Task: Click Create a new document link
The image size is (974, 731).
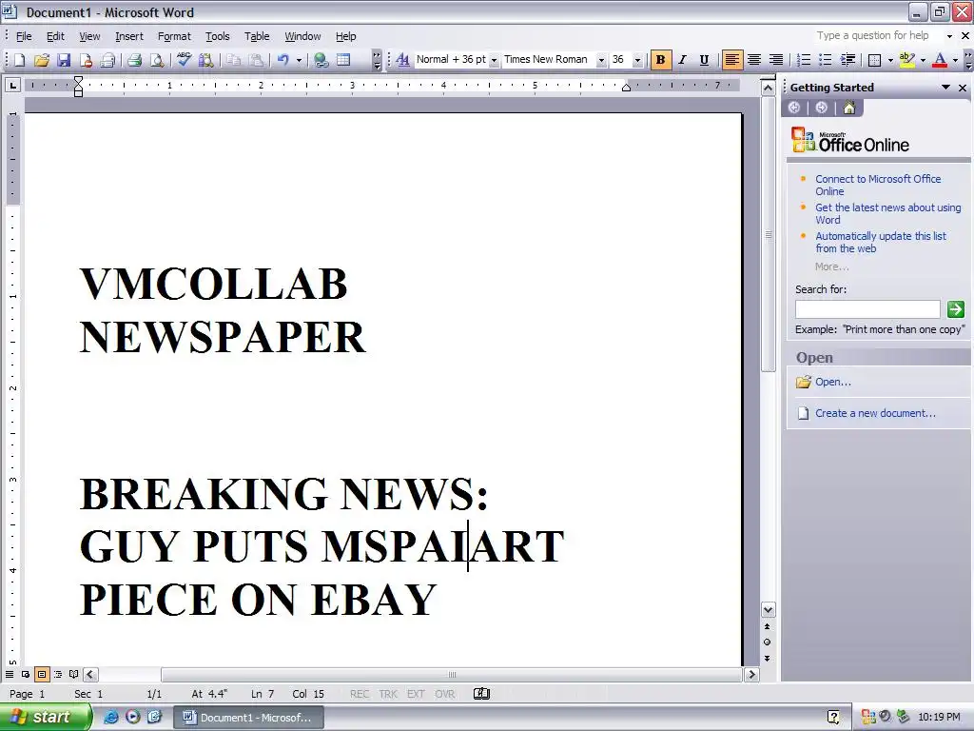Action: (875, 413)
